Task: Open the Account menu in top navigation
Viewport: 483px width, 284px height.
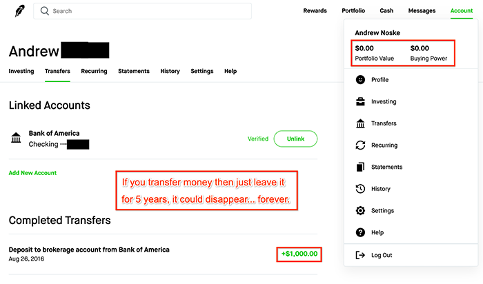Action: tap(461, 11)
